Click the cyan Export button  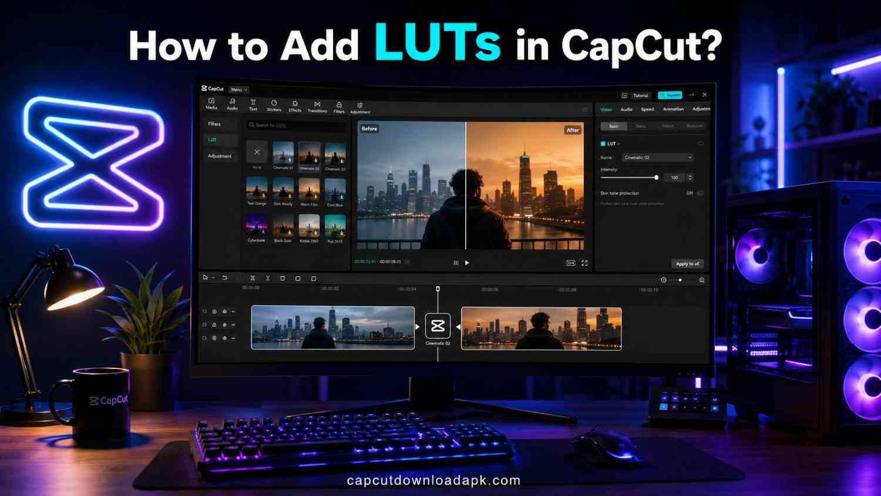tap(670, 95)
